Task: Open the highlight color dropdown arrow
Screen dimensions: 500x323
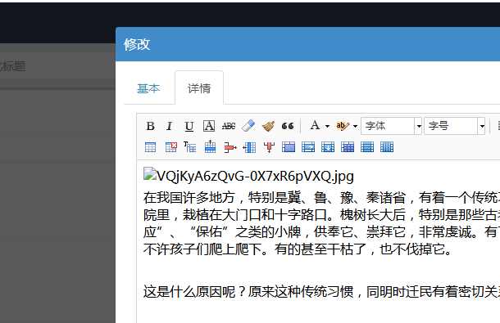Action: (x=355, y=126)
